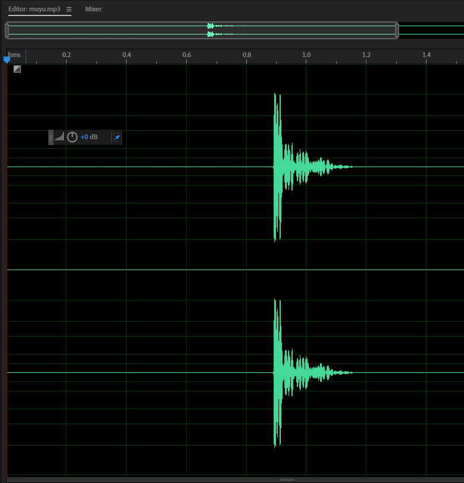Click the fade-in handle at waveform top-left
The height and width of the screenshot is (483, 464).
tap(17, 69)
